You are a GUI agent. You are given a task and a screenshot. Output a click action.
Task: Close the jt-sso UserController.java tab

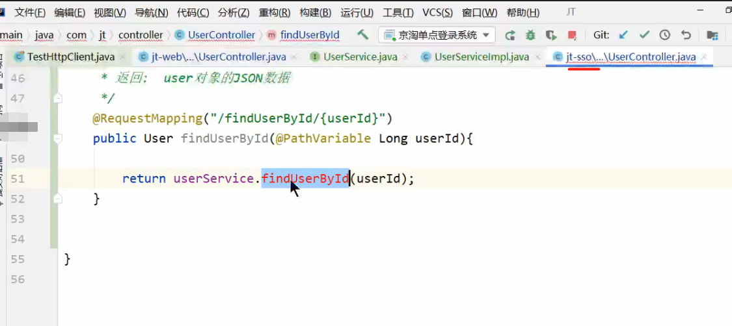click(x=705, y=57)
